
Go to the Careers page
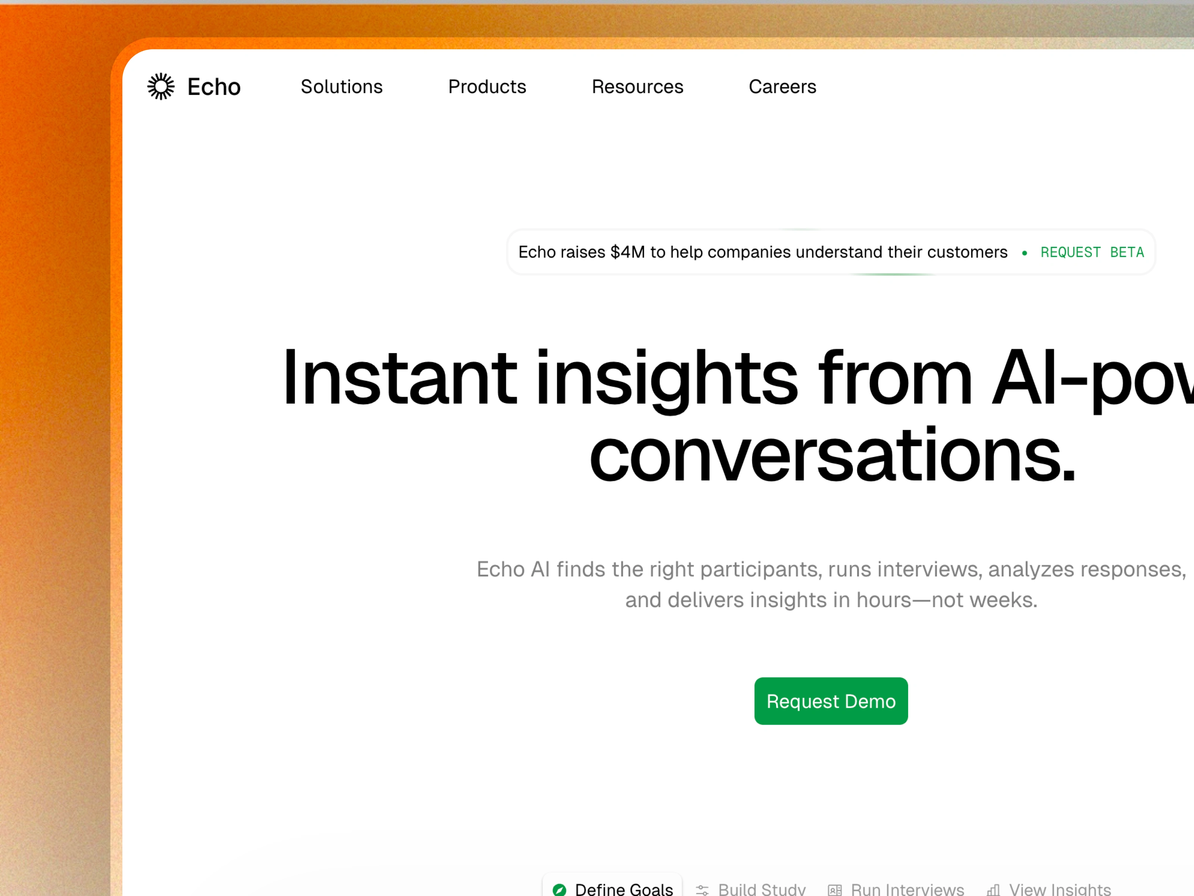(x=782, y=86)
